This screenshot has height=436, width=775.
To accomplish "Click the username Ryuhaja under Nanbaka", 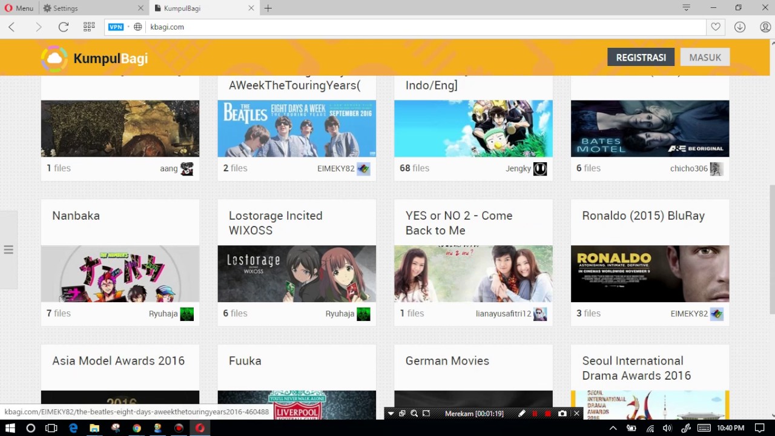I will point(163,314).
